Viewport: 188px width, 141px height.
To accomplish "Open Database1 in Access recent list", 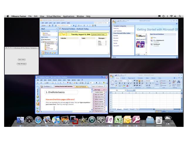I will click(x=157, y=44).
